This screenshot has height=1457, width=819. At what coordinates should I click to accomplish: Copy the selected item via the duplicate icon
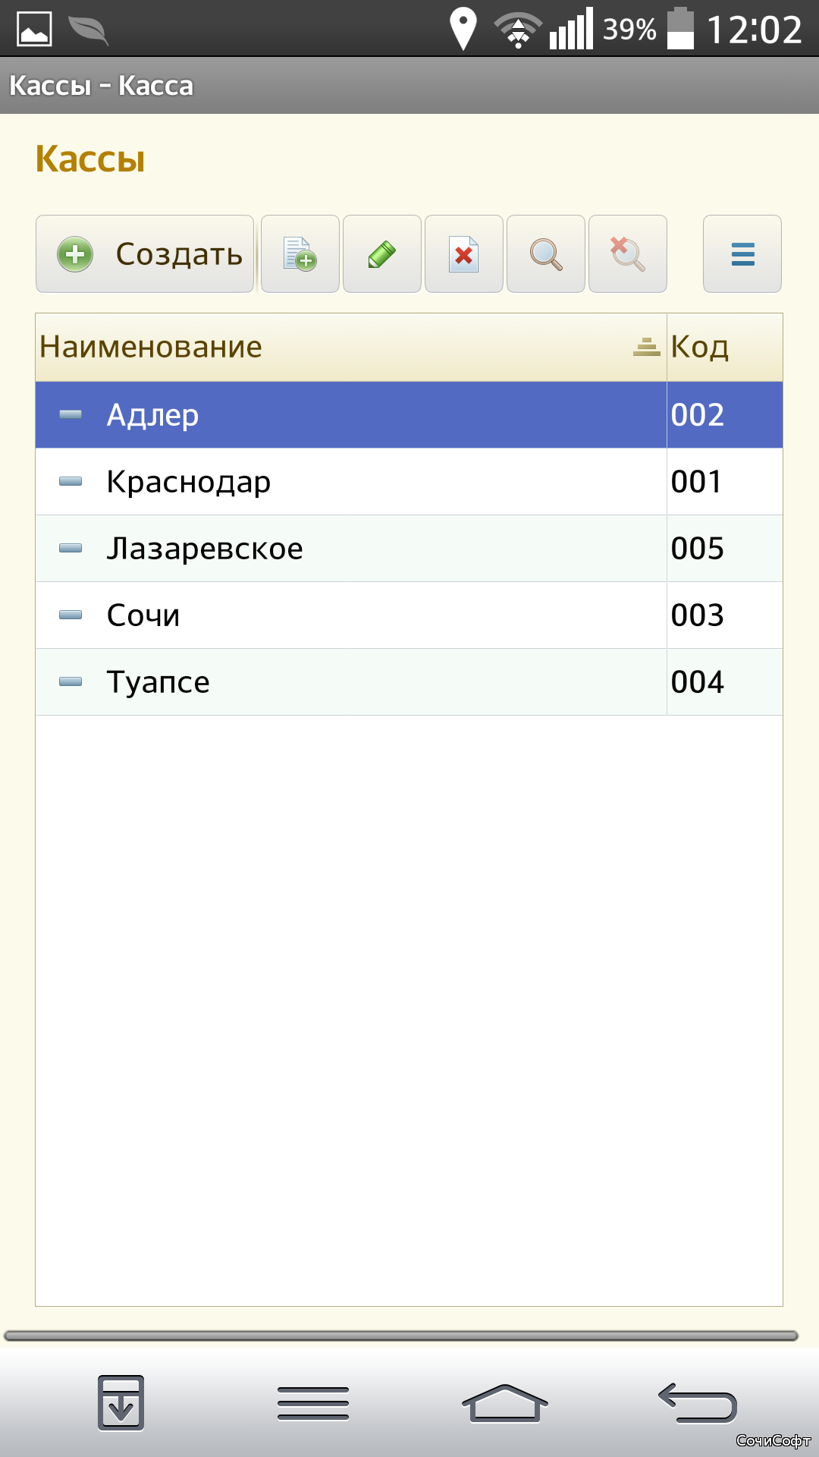pos(300,253)
